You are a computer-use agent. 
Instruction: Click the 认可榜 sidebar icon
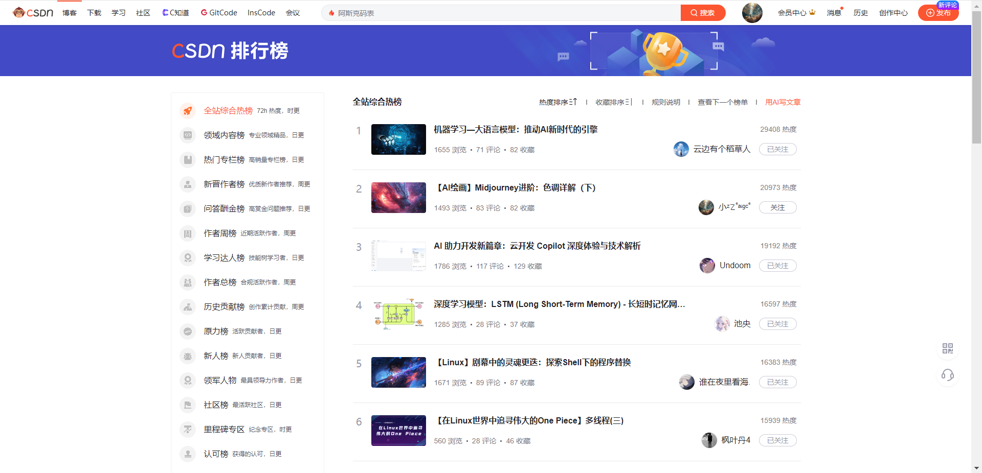click(188, 454)
